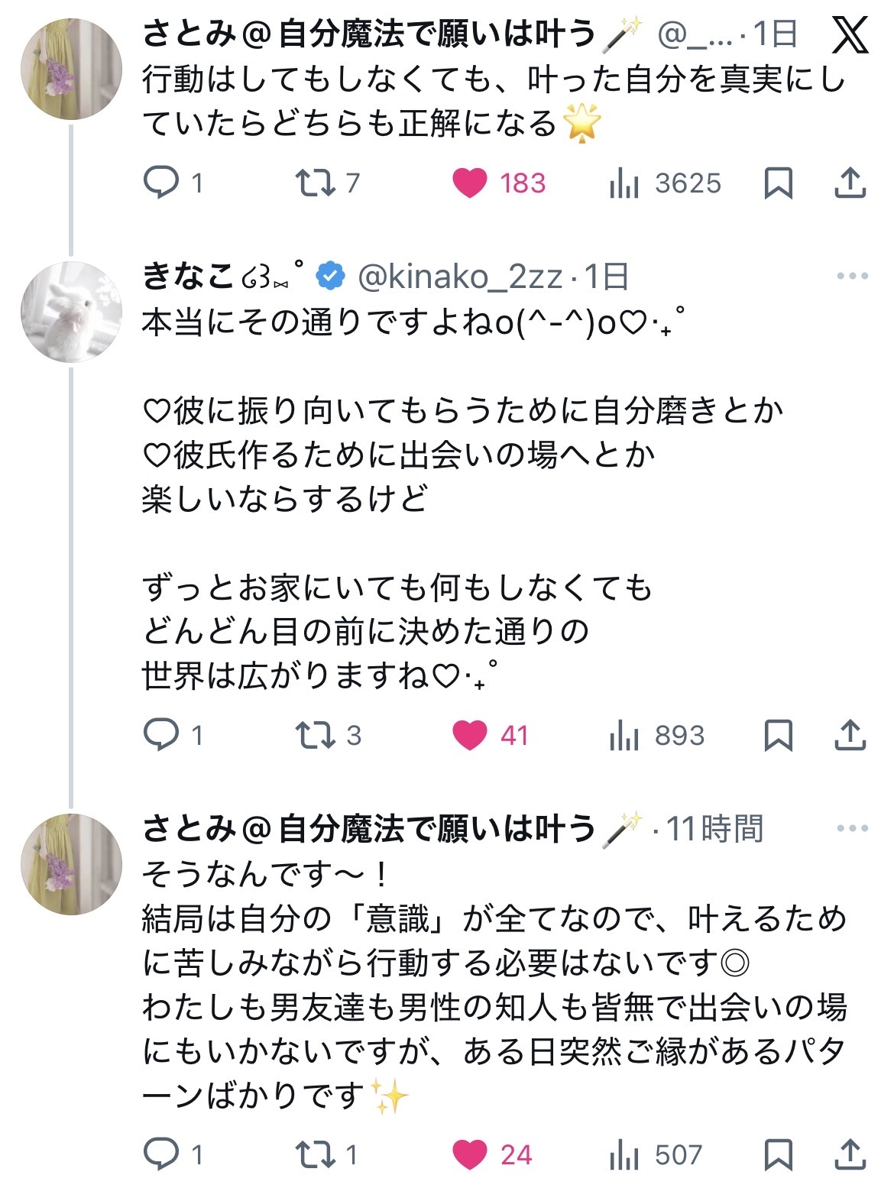Open more options on きなこ's reply
This screenshot has height=1201, width=894.
852,276
